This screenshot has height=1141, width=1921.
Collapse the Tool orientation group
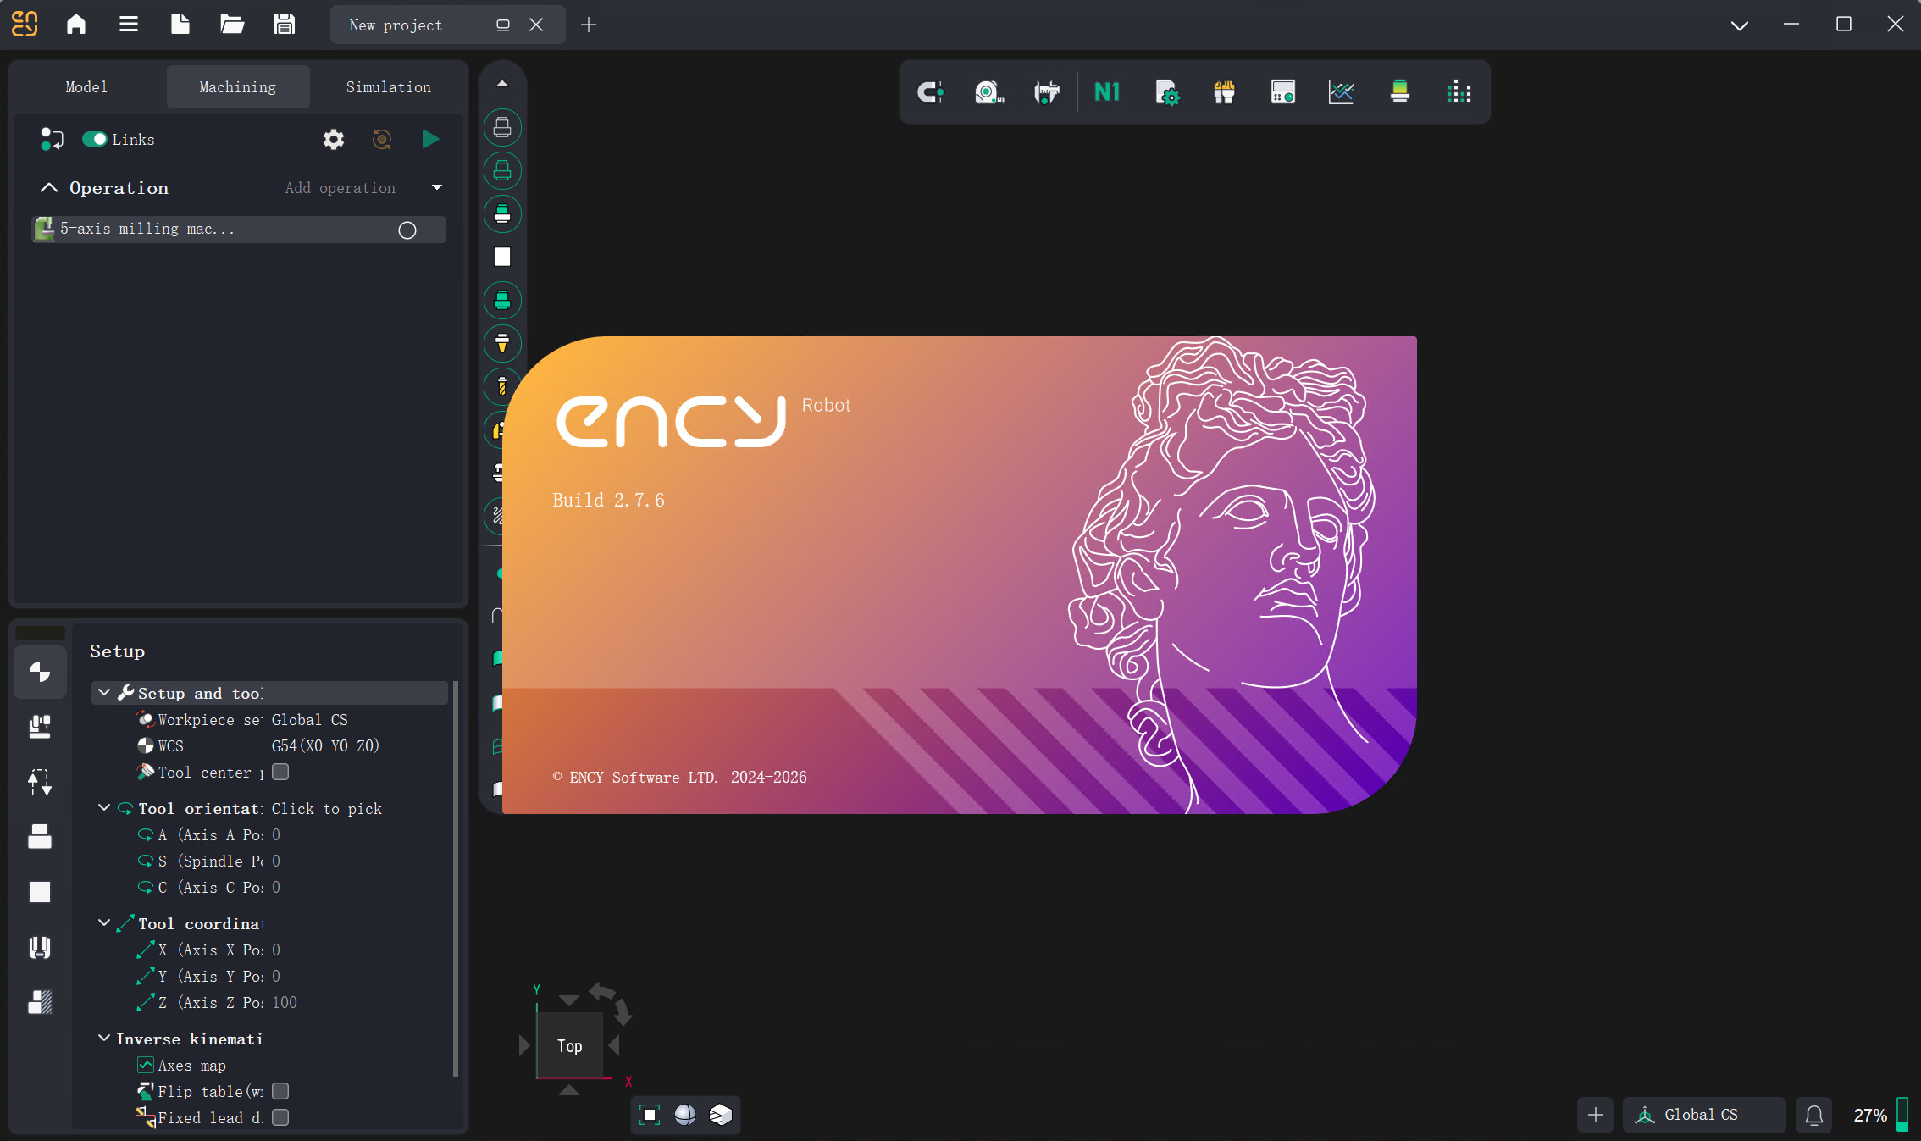tap(104, 808)
